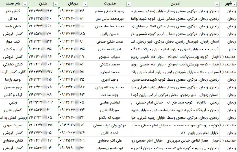Select the تلفن header cell
The width and height of the screenshot is (237, 152).
[x=43, y=4]
